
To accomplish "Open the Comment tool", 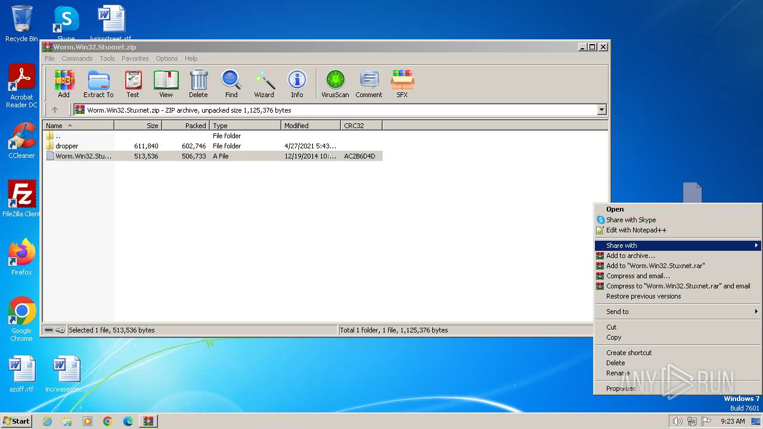I will point(369,83).
